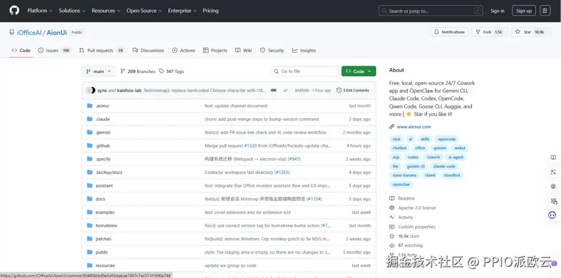This screenshot has height=278, width=561.
Task: Switch to the Security tab
Action: tap(272, 50)
